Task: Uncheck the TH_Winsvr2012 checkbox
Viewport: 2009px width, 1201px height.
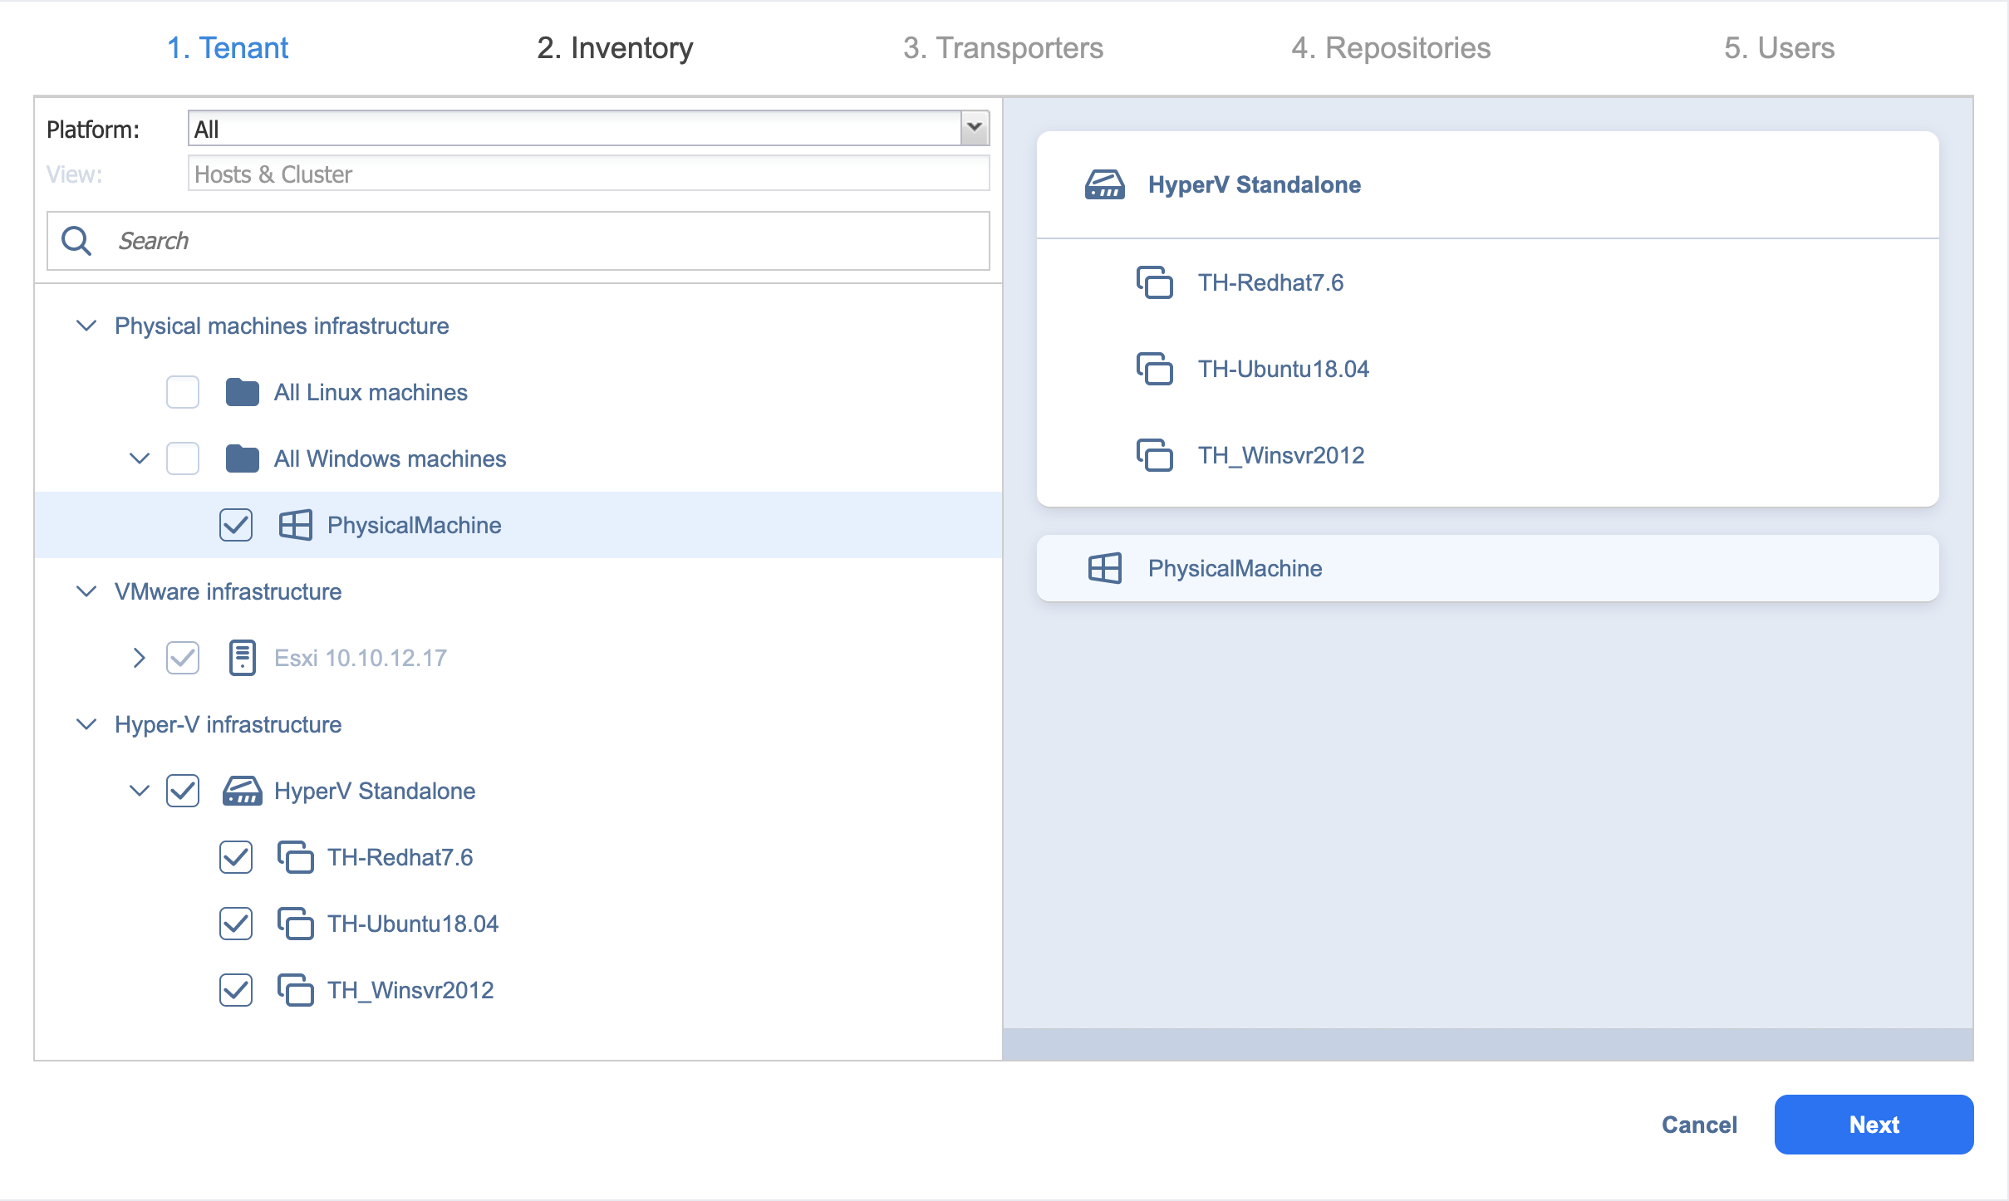Action: coord(236,990)
